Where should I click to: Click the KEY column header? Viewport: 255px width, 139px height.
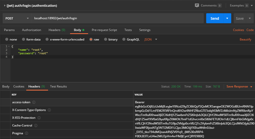14,95
